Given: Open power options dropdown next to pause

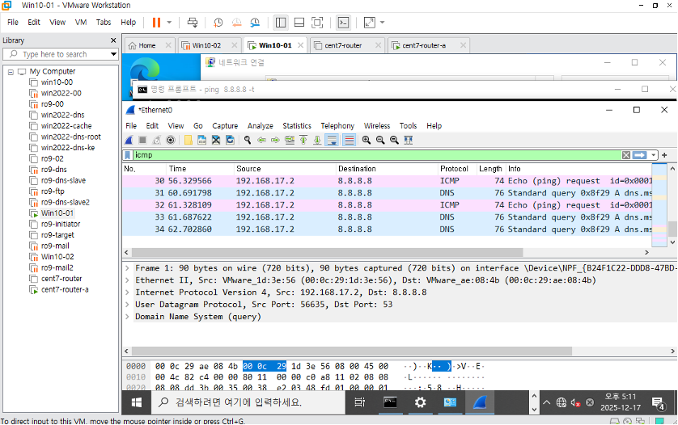Looking at the screenshot, I should point(169,23).
